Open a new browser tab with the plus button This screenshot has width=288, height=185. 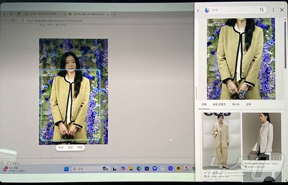pyautogui.click(x=115, y=14)
